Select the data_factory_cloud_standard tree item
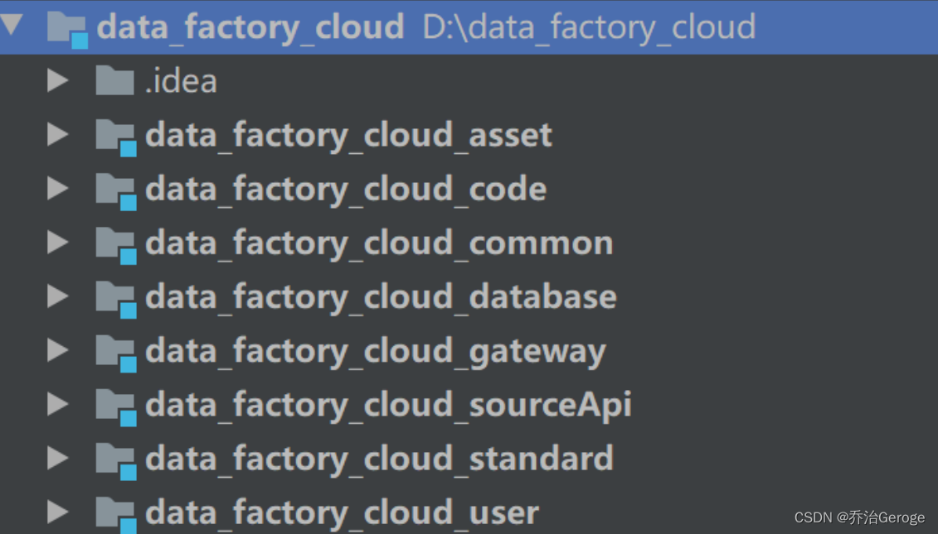This screenshot has height=534, width=938. coord(378,458)
